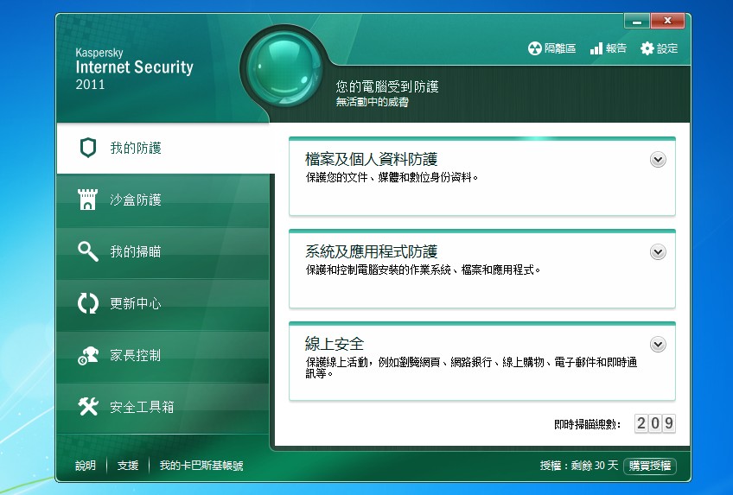Image resolution: width=733 pixels, height=495 pixels.
Task: Open 隔離區 quarantine link
Action: pos(552,48)
